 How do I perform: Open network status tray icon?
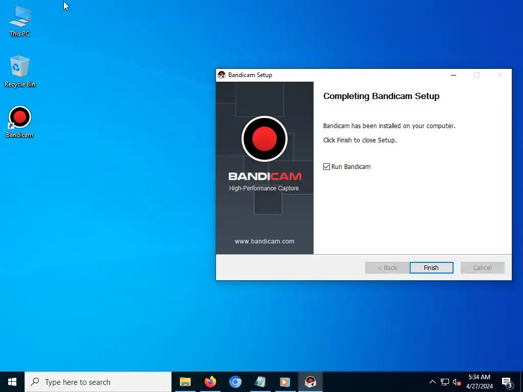(x=445, y=382)
